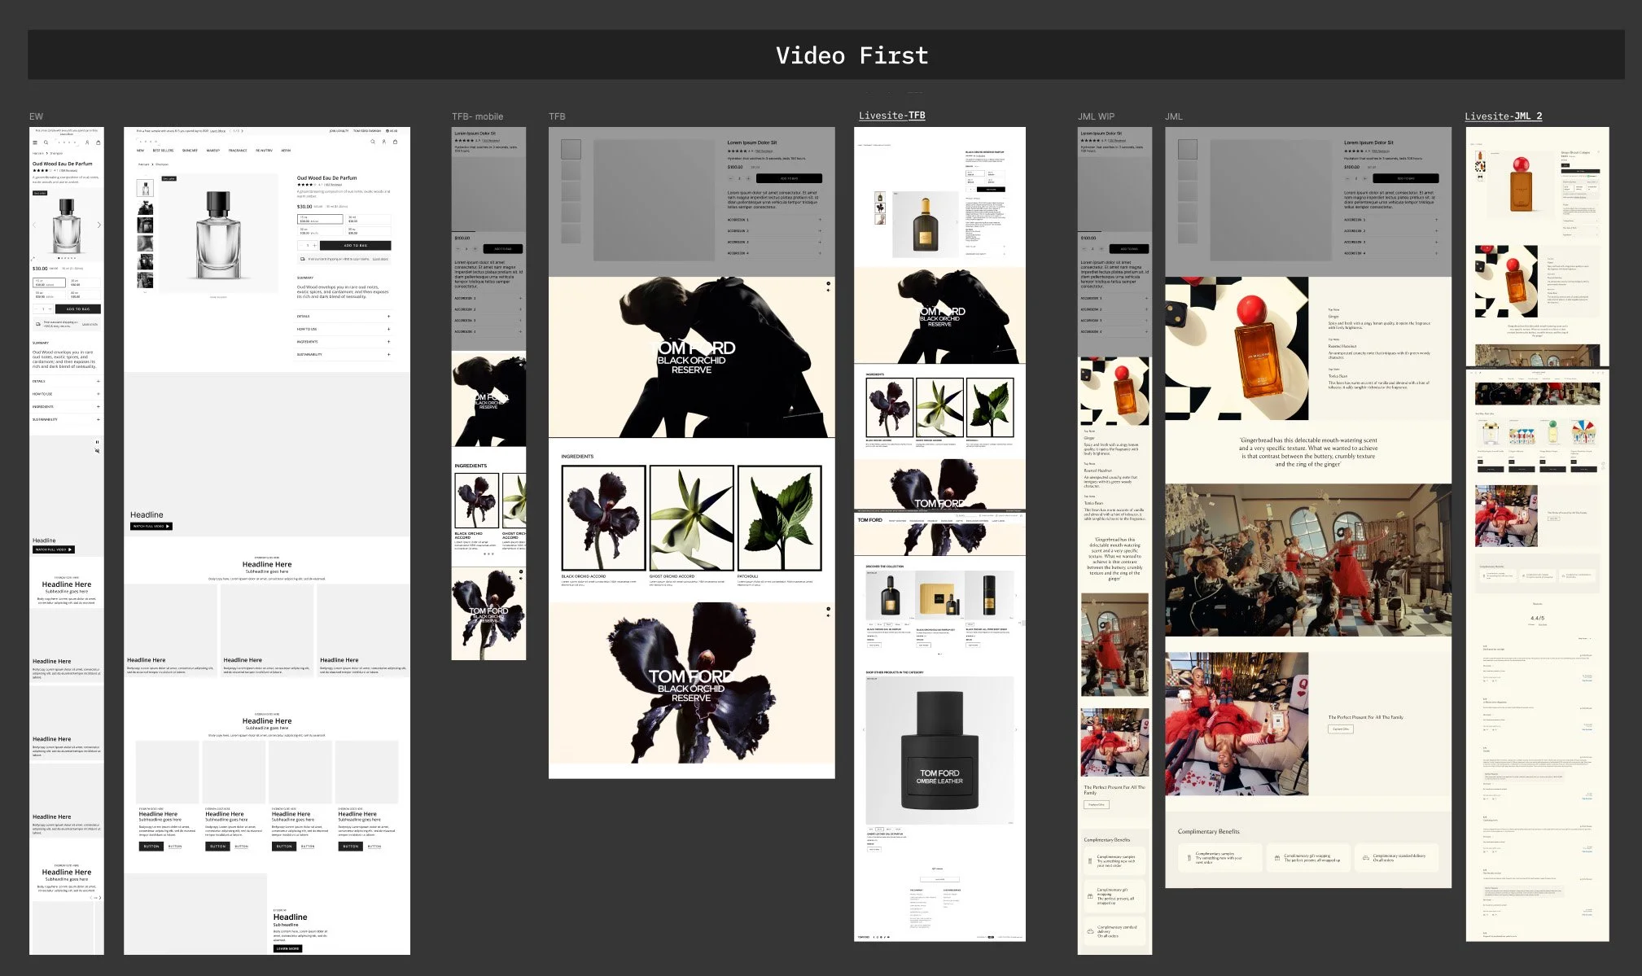Click shopping bag icon in desktop EW header
The width and height of the screenshot is (1642, 976).
tap(396, 142)
